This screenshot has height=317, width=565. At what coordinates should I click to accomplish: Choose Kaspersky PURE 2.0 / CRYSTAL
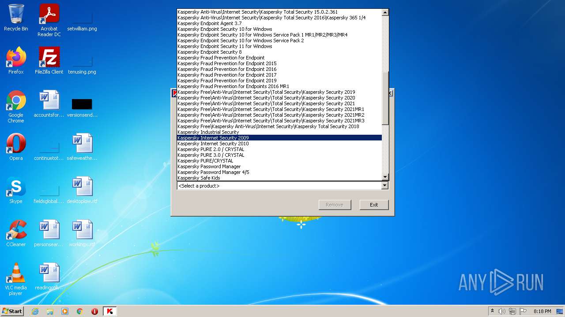coord(279,149)
